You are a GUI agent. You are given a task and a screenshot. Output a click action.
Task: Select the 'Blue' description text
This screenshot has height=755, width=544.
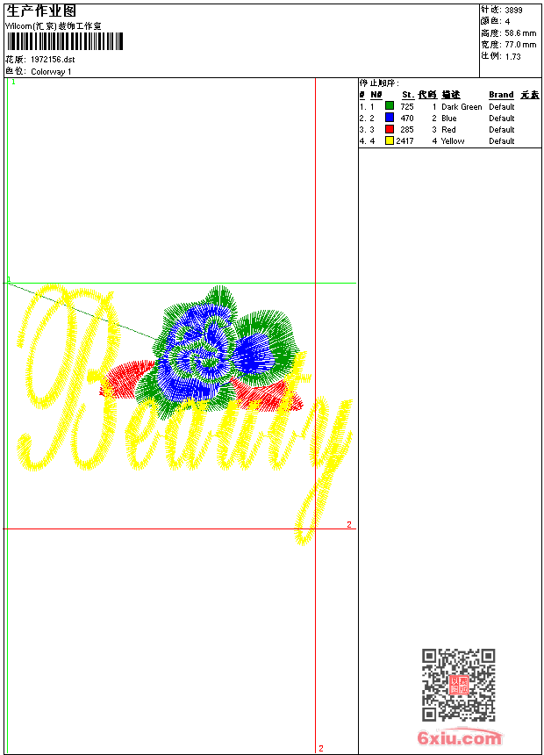point(448,119)
